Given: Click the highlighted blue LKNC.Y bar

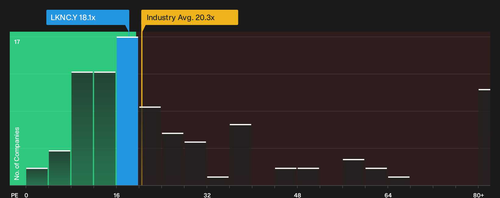Looking at the screenshot, I should (127, 111).
